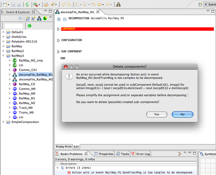Viewport: 216px width, 175px height.
Task: Collapse the RailWay3 project folder
Action: pyautogui.click(x=4, y=56)
